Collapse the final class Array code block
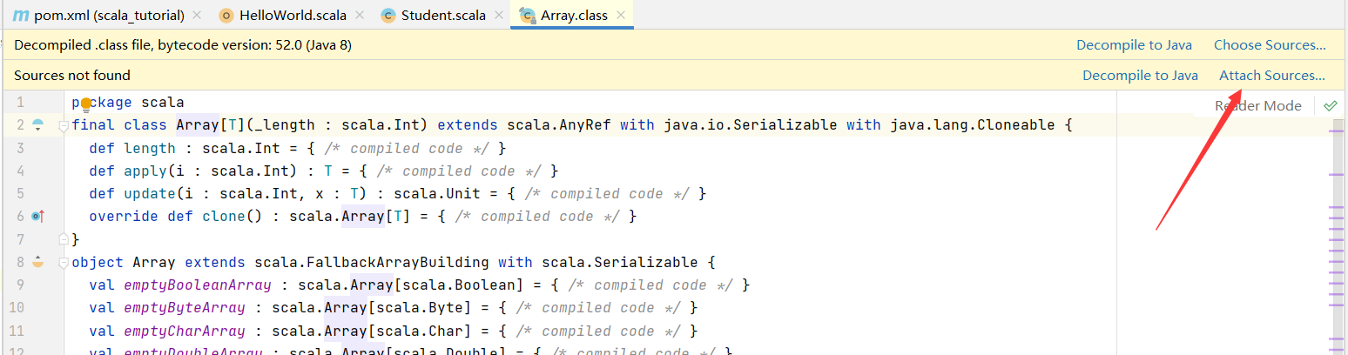 [x=63, y=126]
